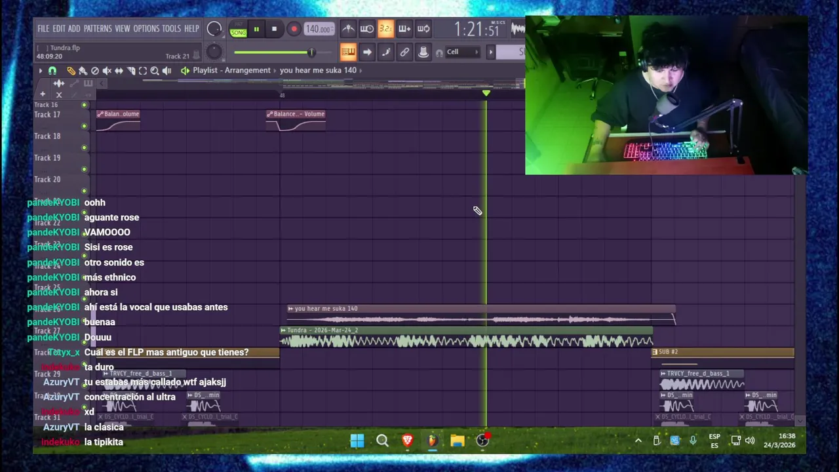Image resolution: width=839 pixels, height=472 pixels.
Task: Select the Zoom magnifier tool
Action: 155,71
